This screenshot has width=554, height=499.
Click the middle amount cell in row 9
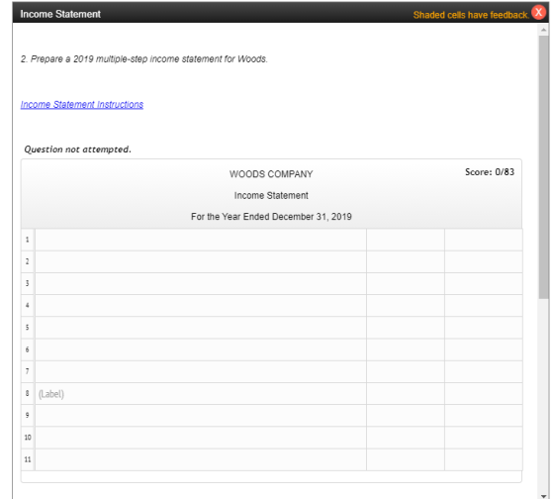(x=406, y=416)
